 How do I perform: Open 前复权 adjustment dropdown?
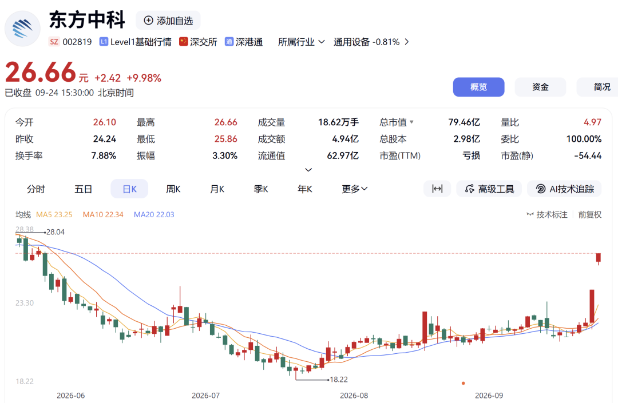589,214
